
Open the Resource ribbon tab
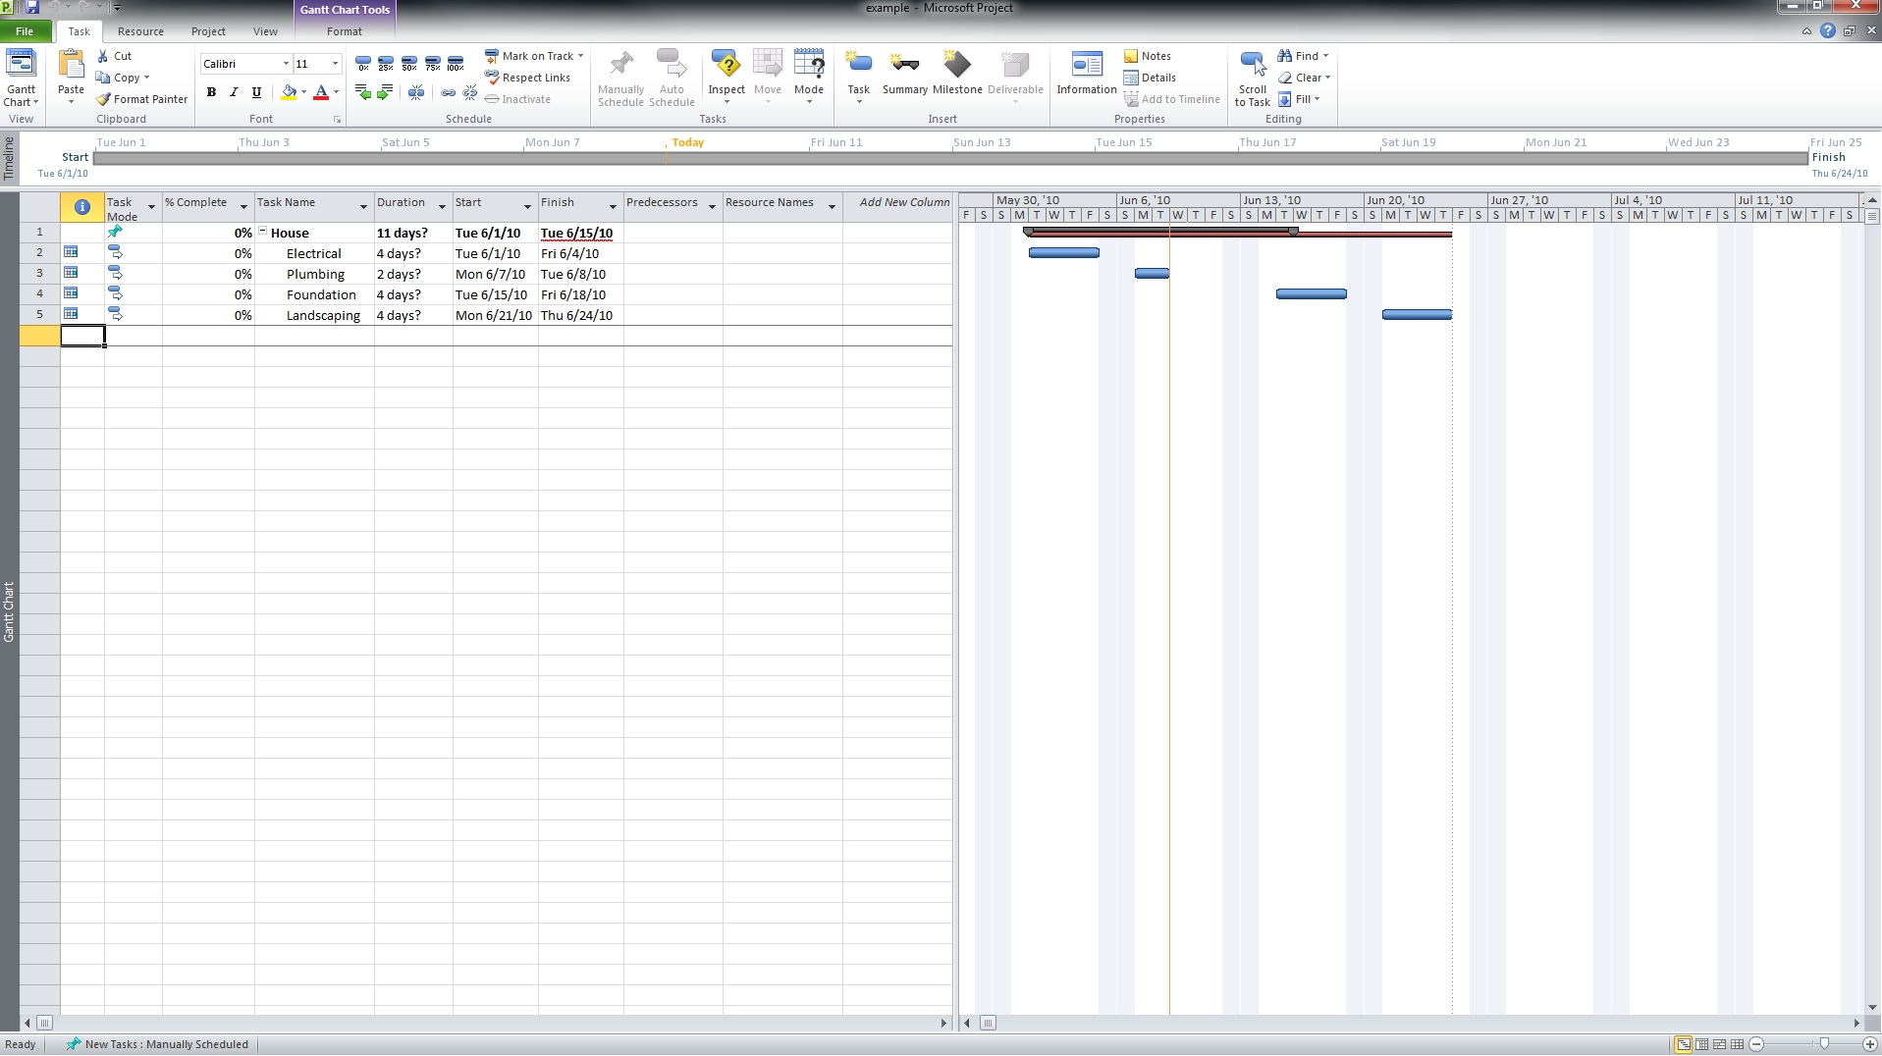(140, 31)
